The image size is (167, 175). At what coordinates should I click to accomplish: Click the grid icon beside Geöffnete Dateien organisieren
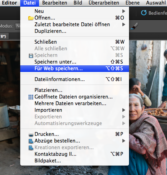point(31,97)
